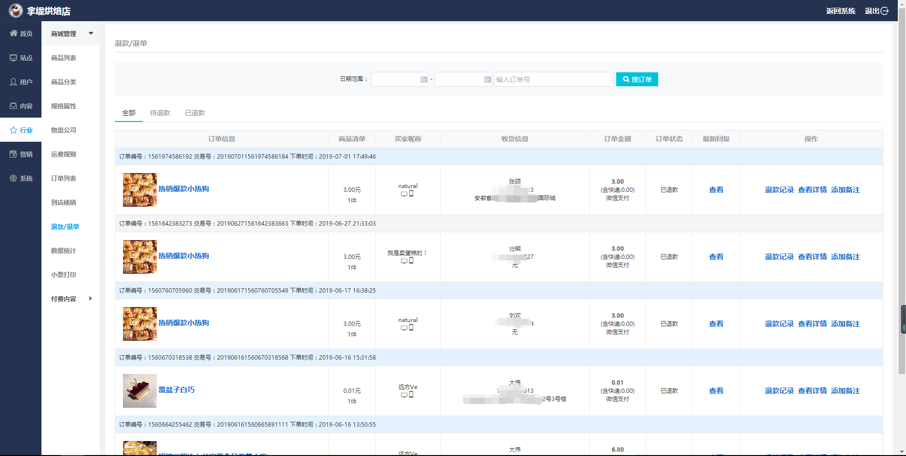The height and width of the screenshot is (456, 906).
Task: Click 添加备注 for order 1561974586192
Action: [x=845, y=189]
